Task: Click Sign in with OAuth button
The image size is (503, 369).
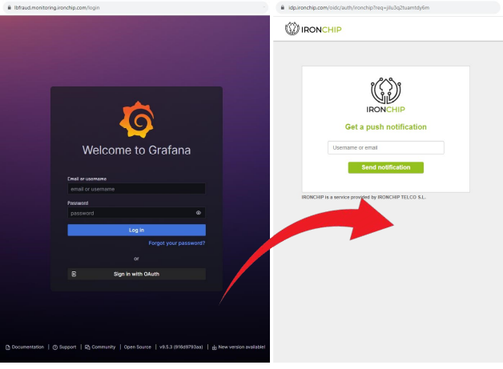Action: (136, 274)
